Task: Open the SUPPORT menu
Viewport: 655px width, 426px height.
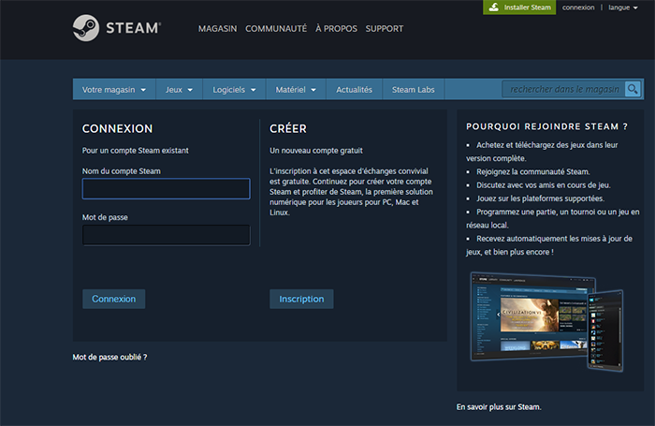Action: tap(385, 29)
